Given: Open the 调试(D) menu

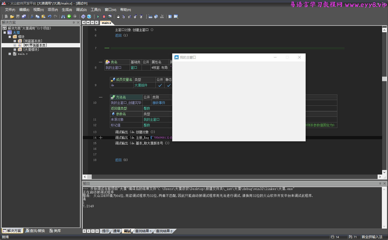Looking at the screenshot, I should coord(81,10).
